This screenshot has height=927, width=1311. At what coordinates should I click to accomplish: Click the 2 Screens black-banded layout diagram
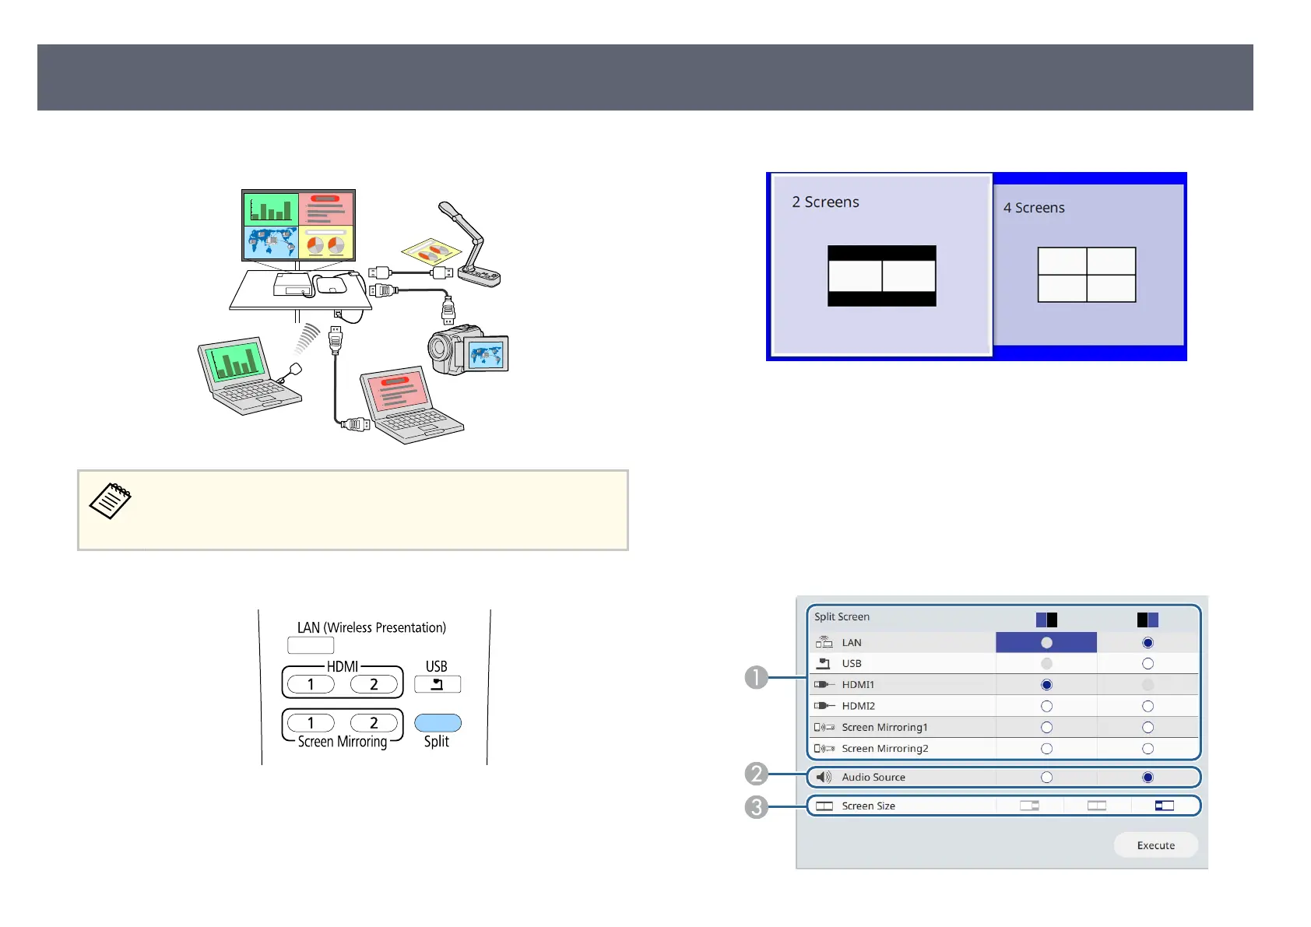pos(881,276)
